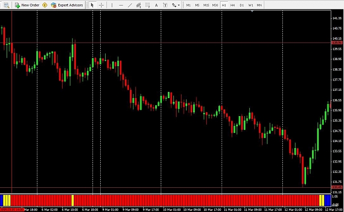Click the 140.75 price label
This screenshot has width=344, height=212.
[x=337, y=28]
